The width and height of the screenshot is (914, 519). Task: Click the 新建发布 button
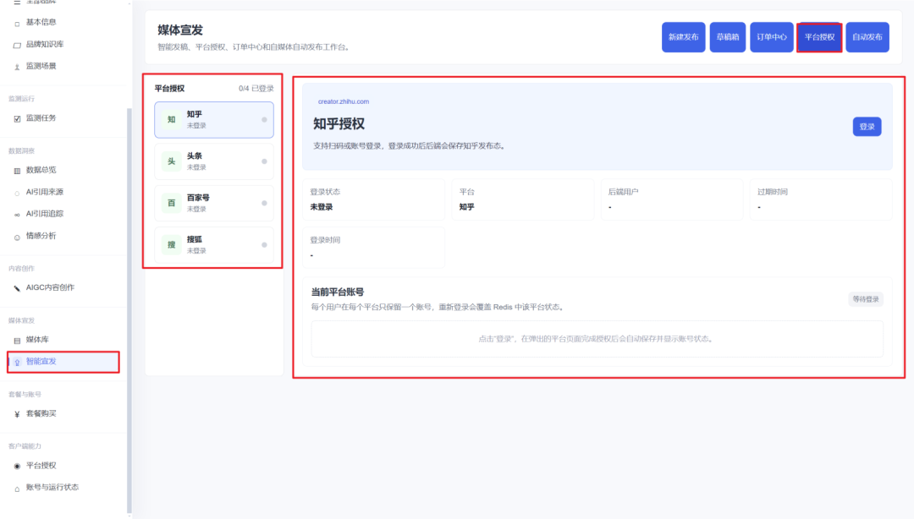pos(683,36)
